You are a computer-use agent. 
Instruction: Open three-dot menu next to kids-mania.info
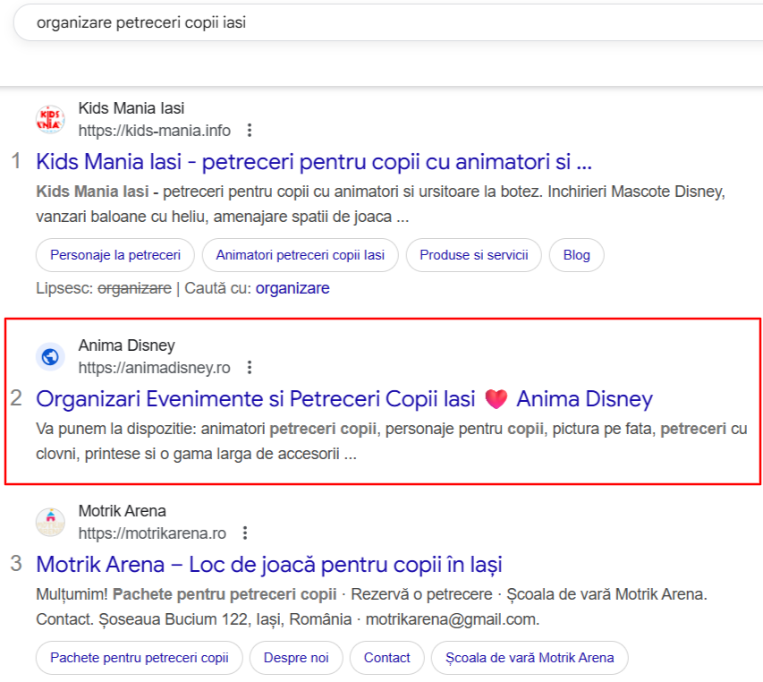[x=250, y=131]
